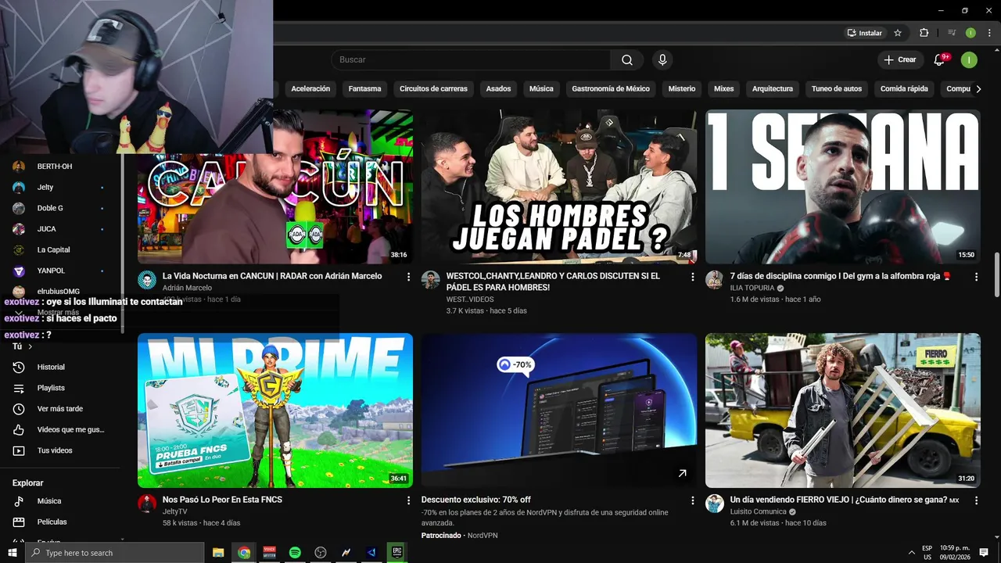Open Chrome profile avatar in toolbar
The image size is (1001, 563).
click(971, 33)
